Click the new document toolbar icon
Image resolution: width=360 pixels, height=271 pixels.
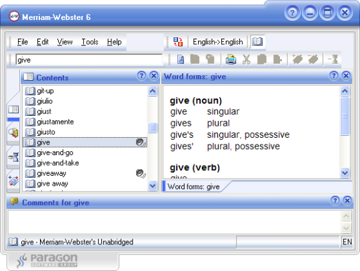point(181,59)
